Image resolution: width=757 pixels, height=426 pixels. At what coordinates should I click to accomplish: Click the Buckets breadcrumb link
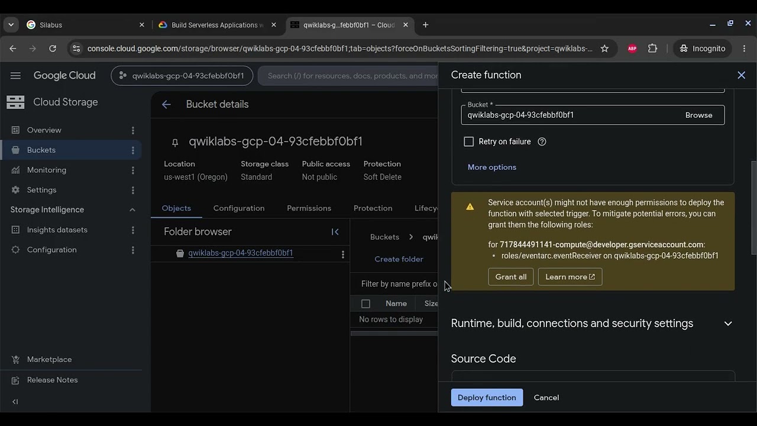384,237
